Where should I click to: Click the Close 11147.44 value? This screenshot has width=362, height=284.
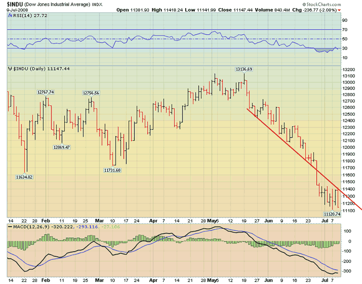click(235, 10)
